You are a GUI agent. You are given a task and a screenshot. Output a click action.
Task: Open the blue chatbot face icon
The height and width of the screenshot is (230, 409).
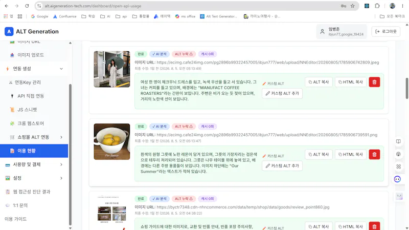397,179
